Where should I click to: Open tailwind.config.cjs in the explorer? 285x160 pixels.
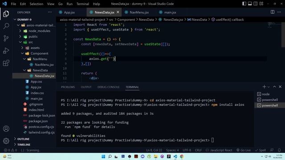tap(34, 132)
